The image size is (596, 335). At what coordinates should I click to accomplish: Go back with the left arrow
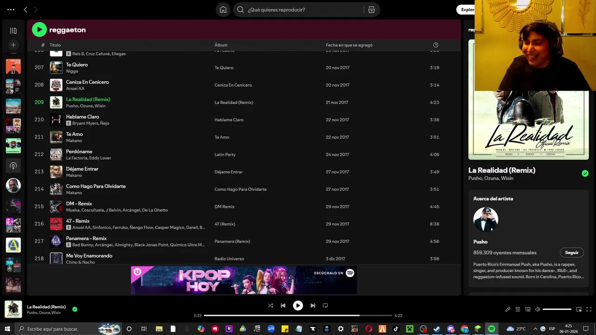(26, 9)
